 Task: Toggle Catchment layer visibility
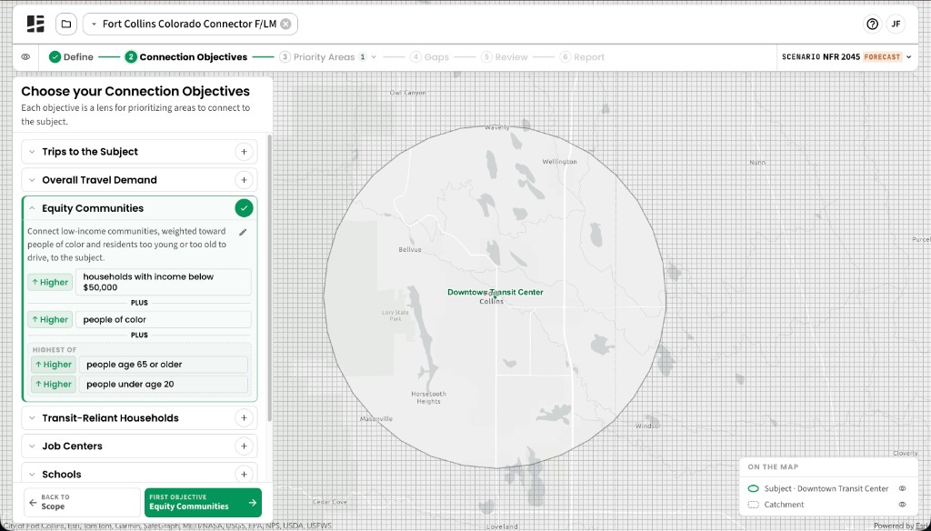pos(902,505)
